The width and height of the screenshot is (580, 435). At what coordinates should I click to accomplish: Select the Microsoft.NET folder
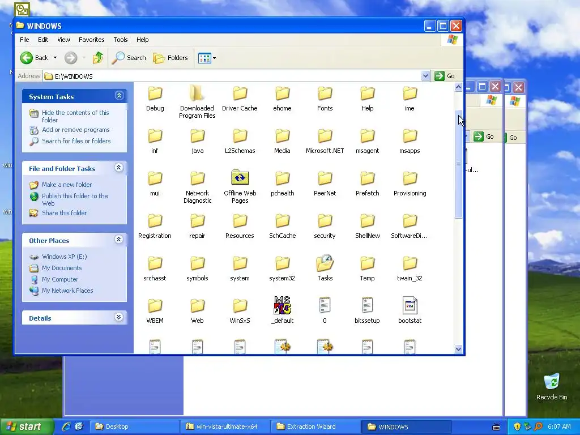[x=325, y=141]
